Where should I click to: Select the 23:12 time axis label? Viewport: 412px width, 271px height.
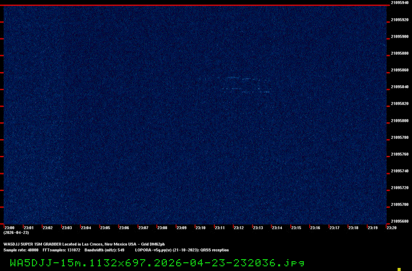pos(238,228)
